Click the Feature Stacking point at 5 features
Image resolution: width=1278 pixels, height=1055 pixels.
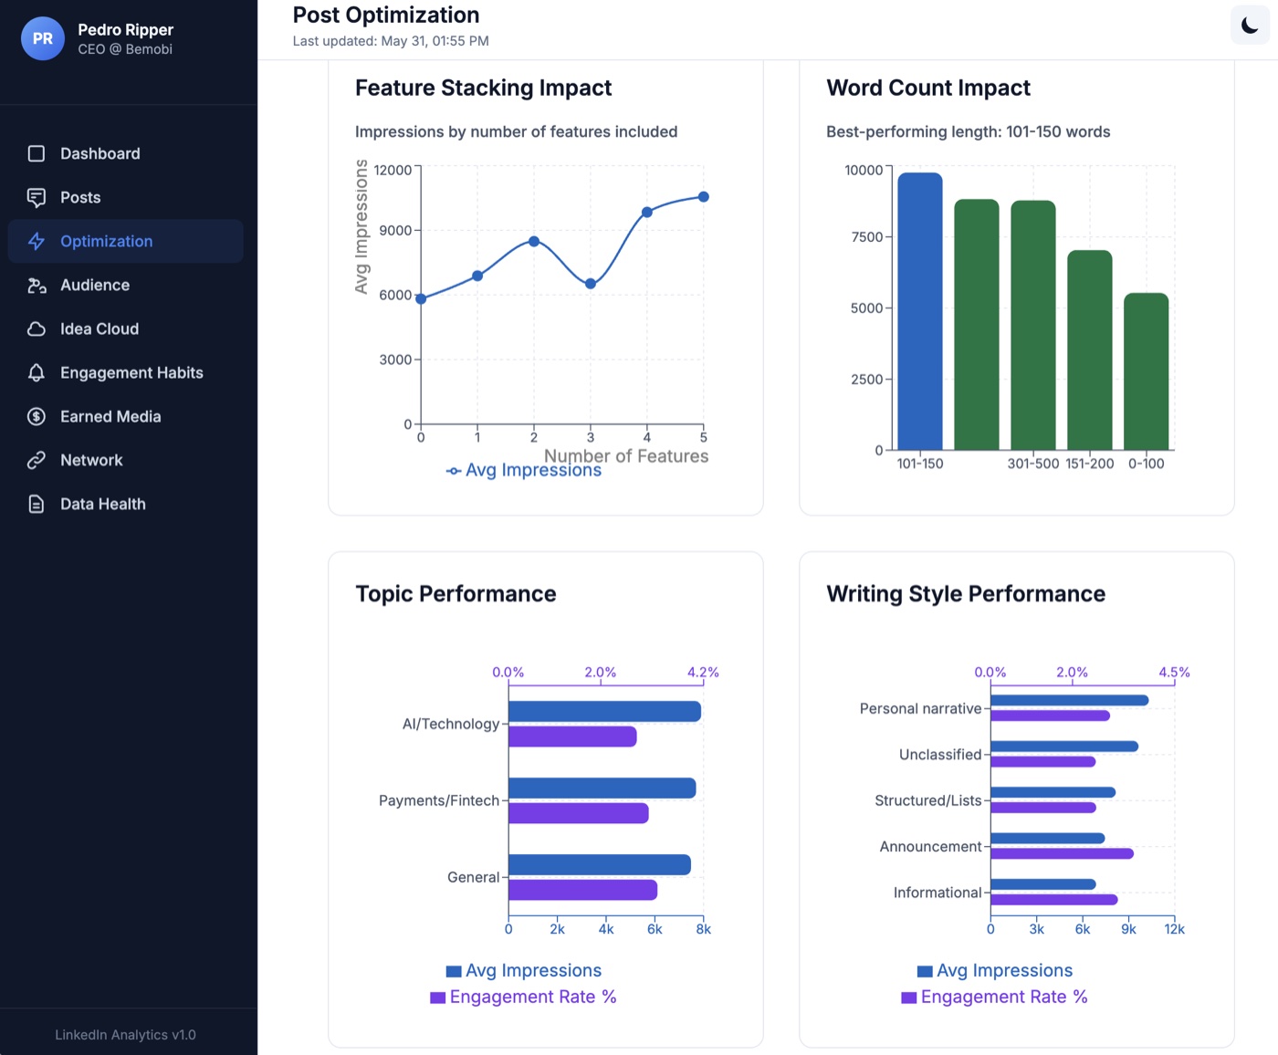704,197
